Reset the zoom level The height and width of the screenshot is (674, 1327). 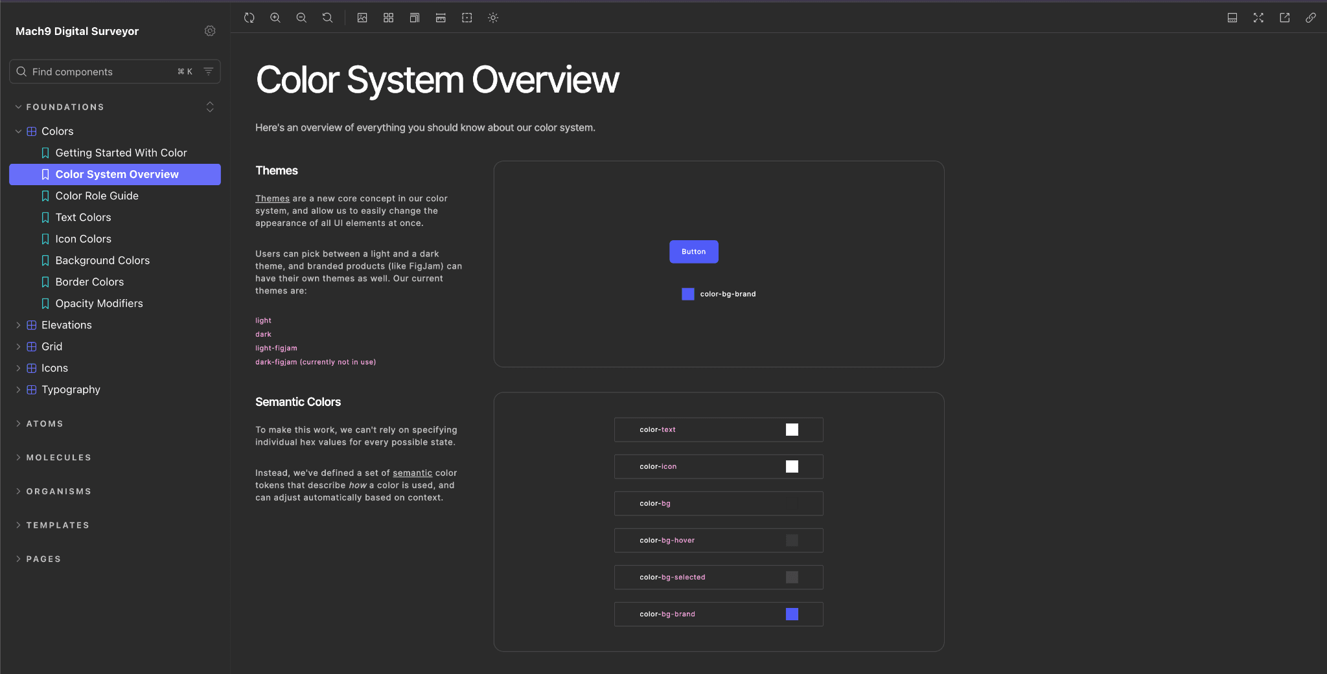click(328, 18)
